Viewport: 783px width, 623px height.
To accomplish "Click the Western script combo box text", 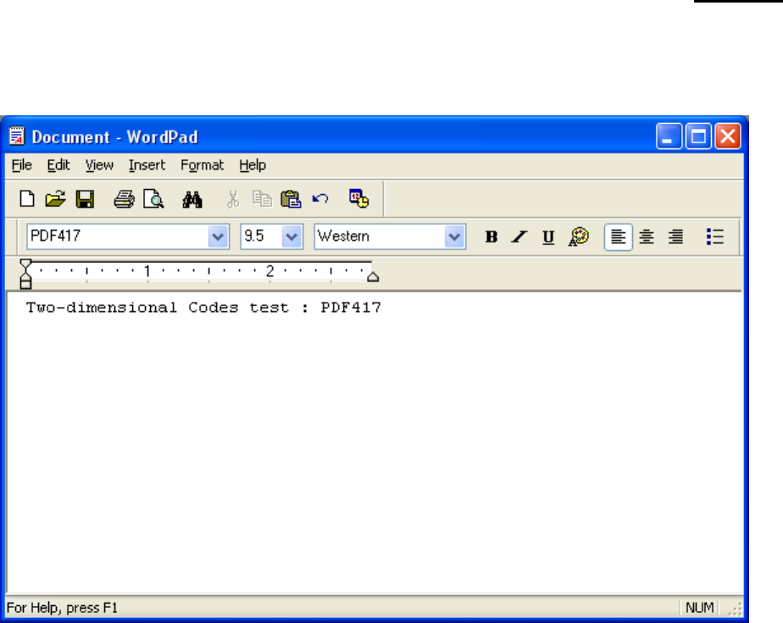I will [343, 236].
